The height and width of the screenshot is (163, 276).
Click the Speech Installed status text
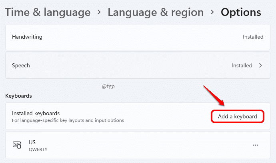tap(242, 65)
